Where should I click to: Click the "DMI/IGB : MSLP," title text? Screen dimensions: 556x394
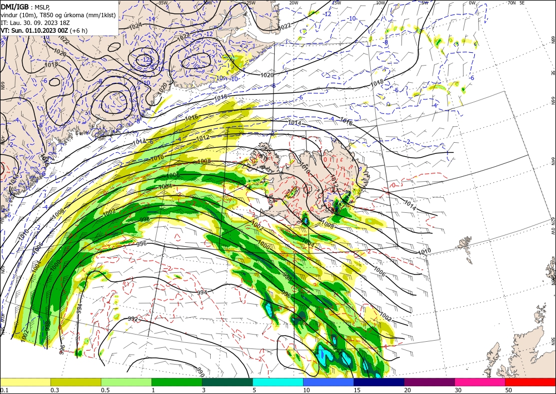(26, 7)
